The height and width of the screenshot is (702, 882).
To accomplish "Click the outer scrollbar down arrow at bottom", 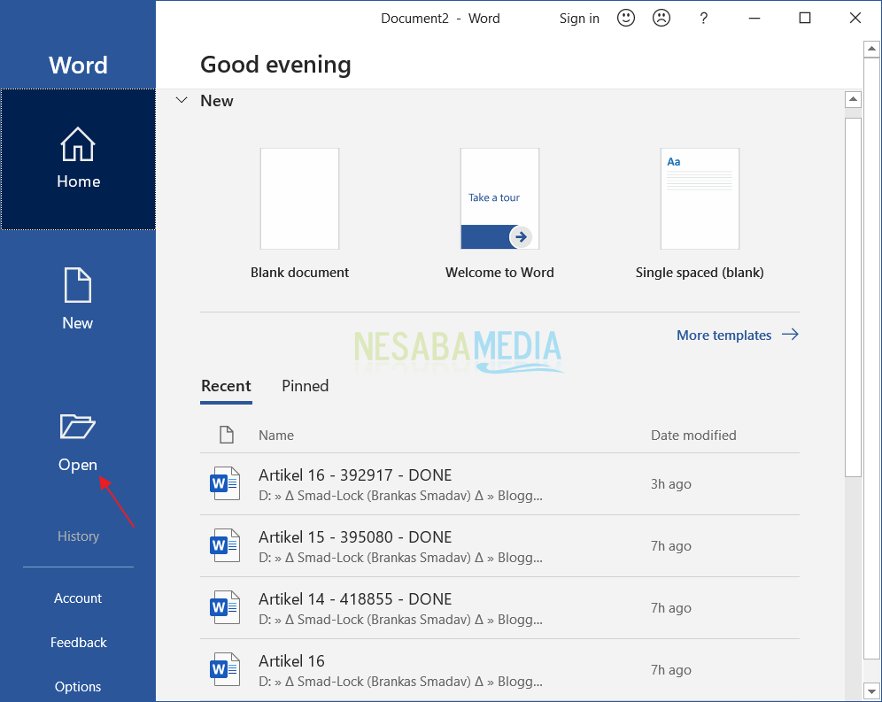I will click(872, 691).
